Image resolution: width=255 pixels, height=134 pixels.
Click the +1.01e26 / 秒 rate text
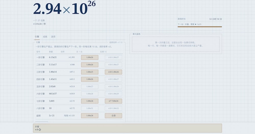(x=39, y=24)
